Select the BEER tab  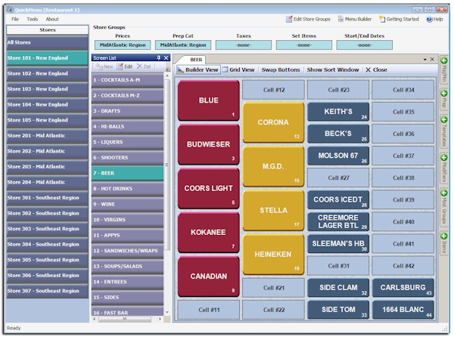click(196, 59)
